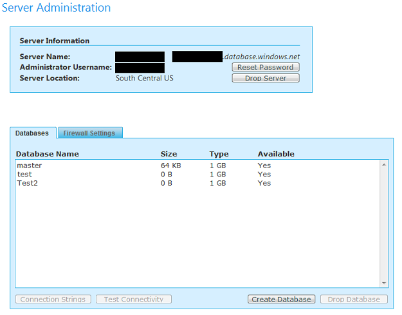Click the Server Name label
The image size is (402, 315).
[45, 57]
